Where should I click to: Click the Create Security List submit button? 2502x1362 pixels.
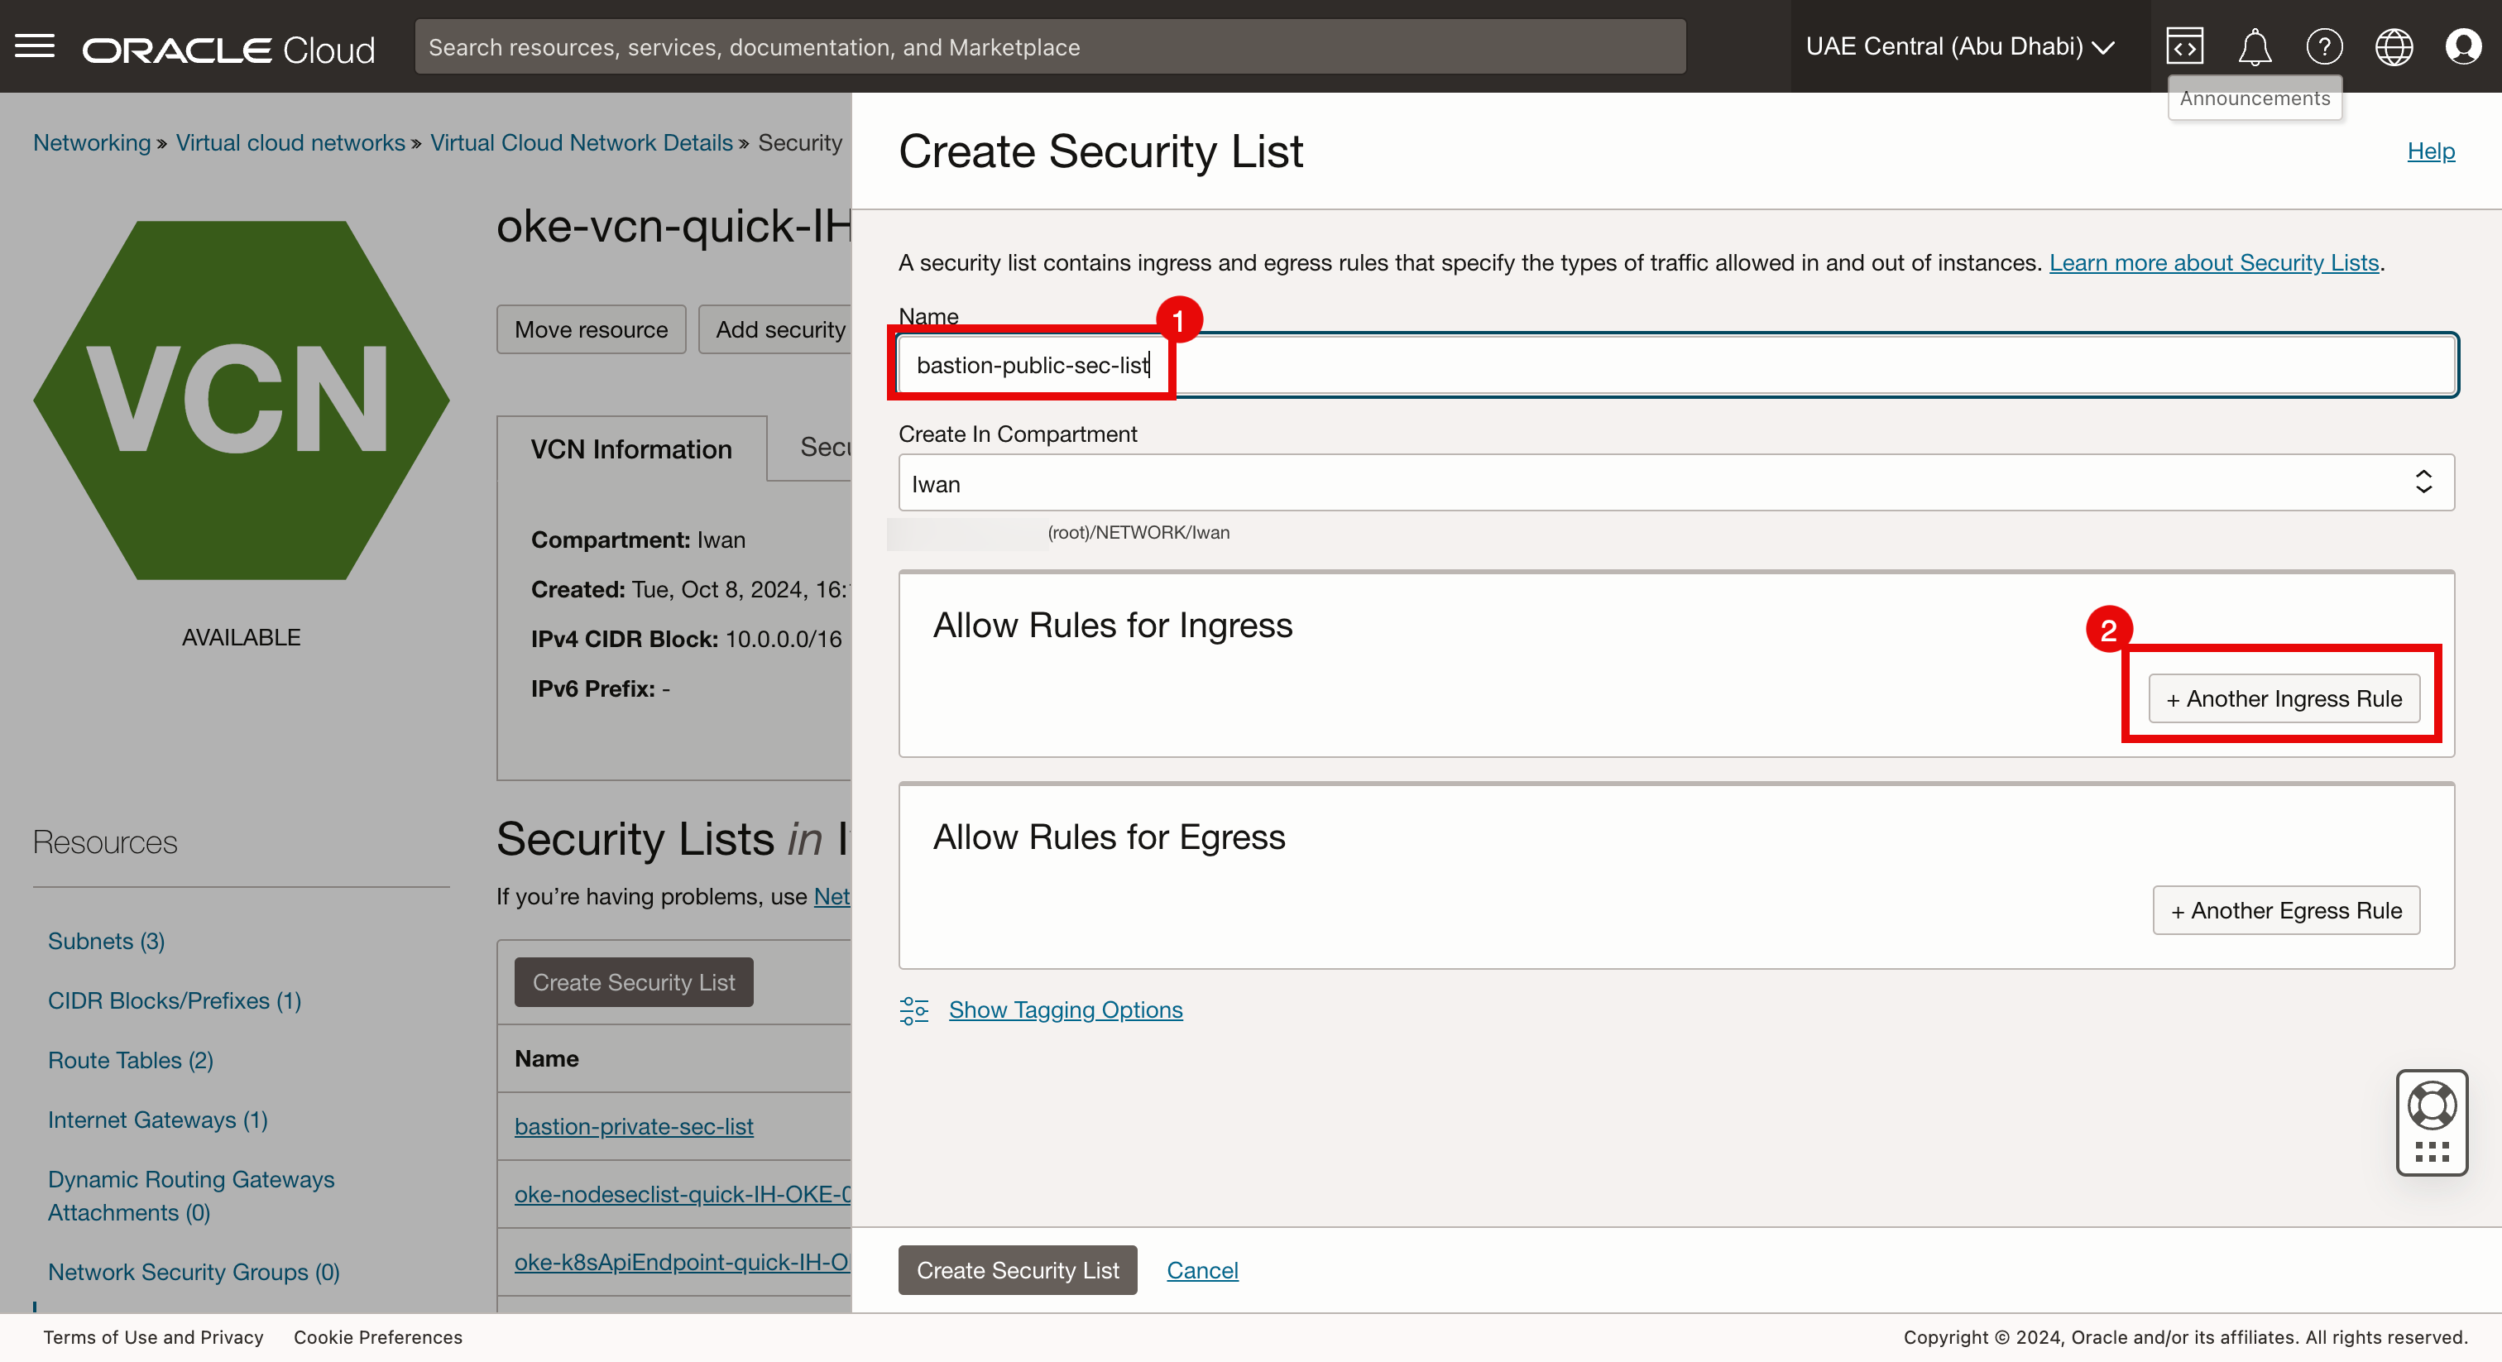coord(1017,1269)
